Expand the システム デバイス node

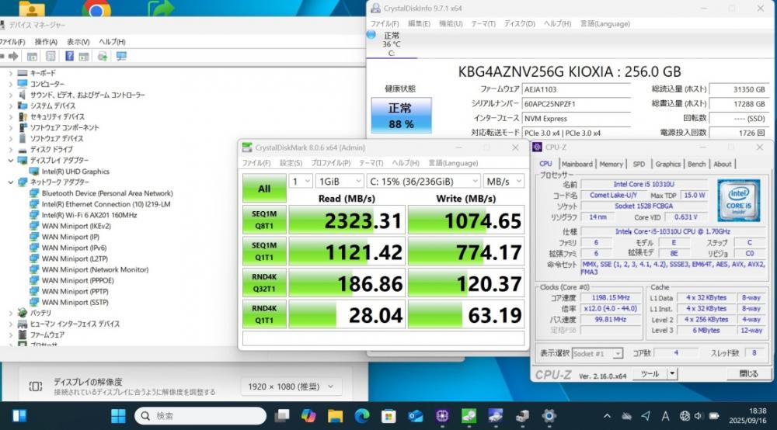tap(10, 106)
